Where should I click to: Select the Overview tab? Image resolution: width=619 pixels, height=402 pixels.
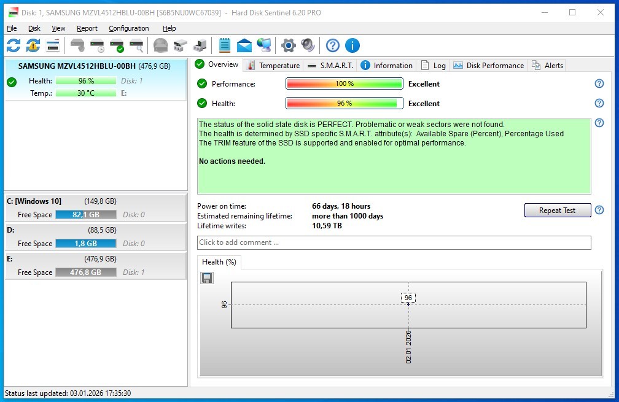(x=217, y=64)
